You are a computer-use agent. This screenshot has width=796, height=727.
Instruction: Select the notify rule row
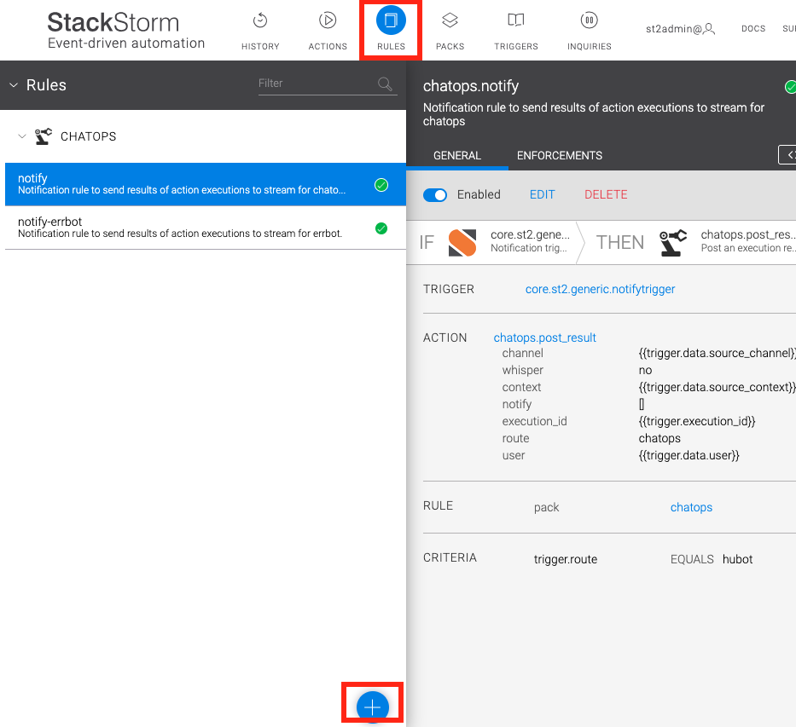tap(206, 185)
